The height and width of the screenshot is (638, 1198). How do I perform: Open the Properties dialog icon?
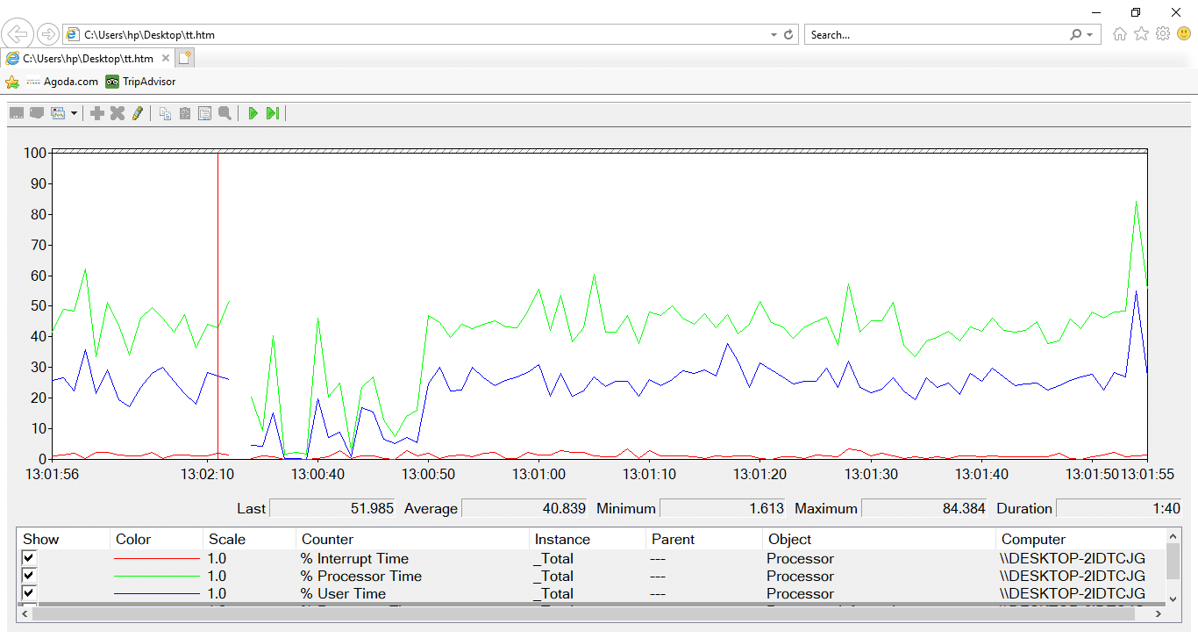pos(204,113)
